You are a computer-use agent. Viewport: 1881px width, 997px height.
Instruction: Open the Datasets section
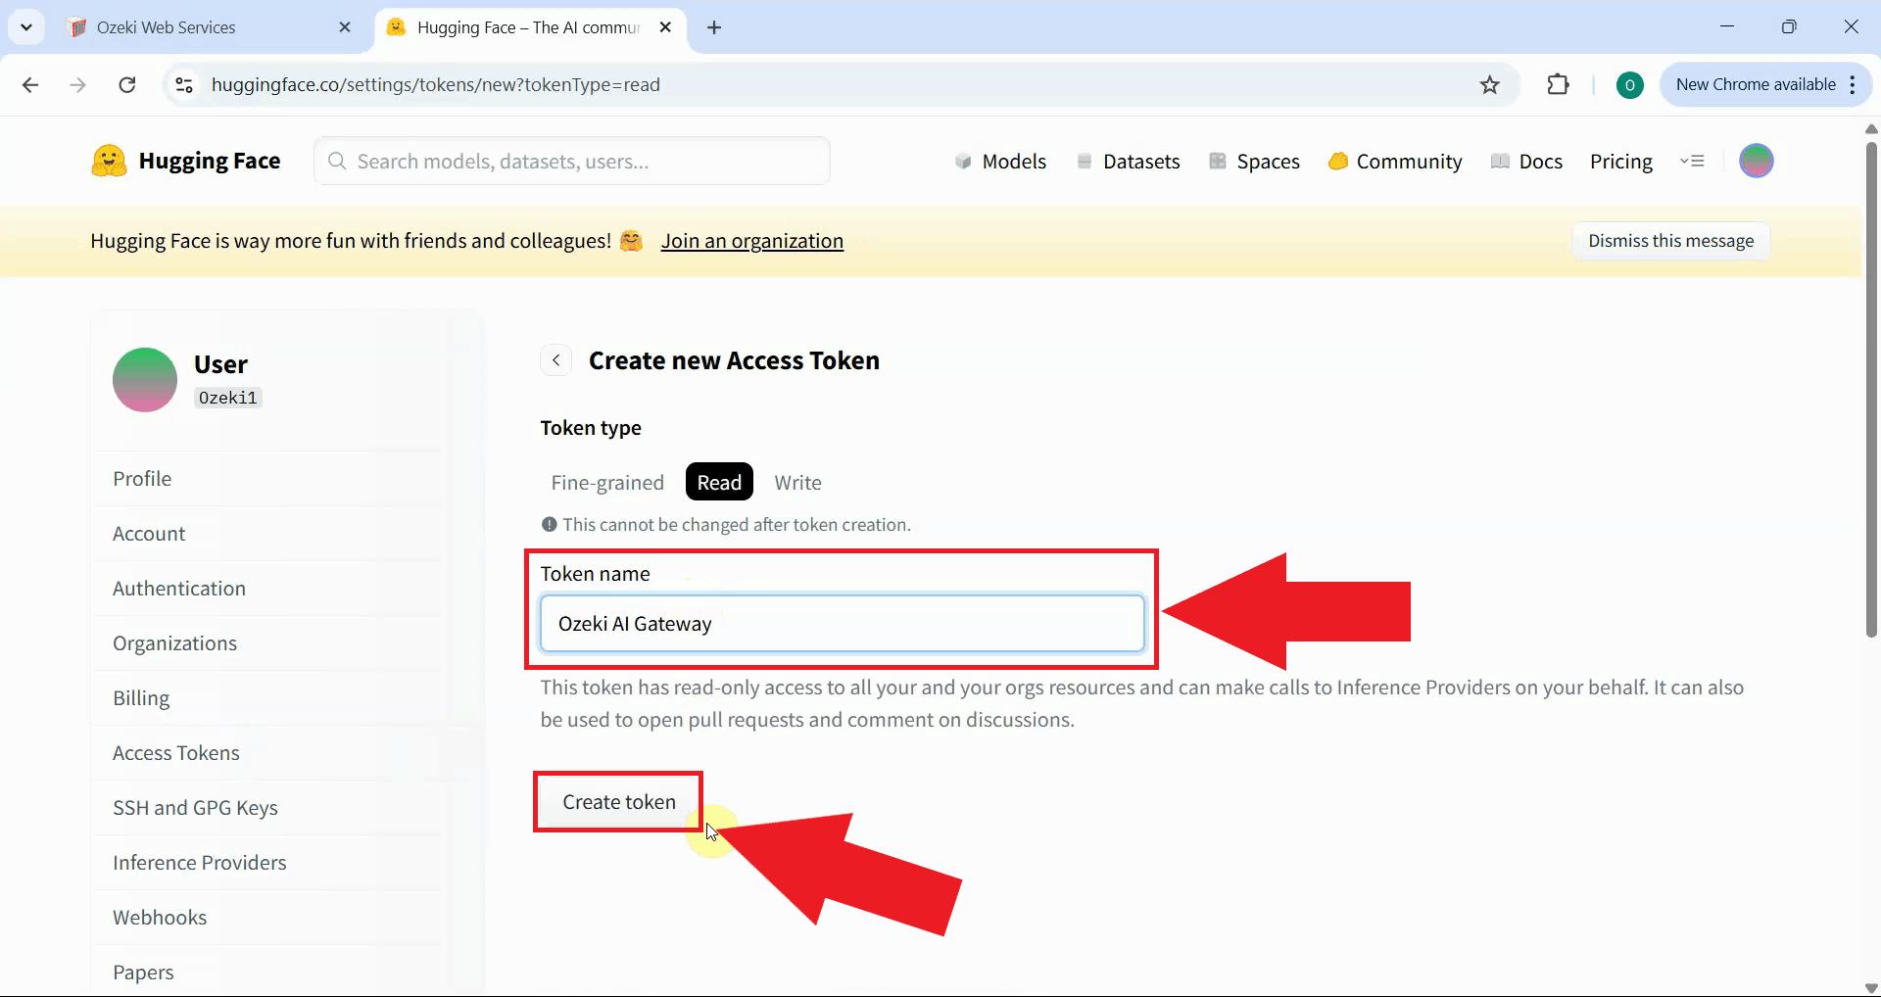point(1141,161)
